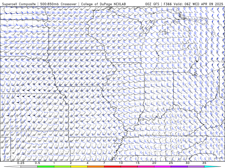The height and width of the screenshot is (168, 225).
Task: Select the green 0.5–1 colorbar segment
Action: [x=46, y=167]
